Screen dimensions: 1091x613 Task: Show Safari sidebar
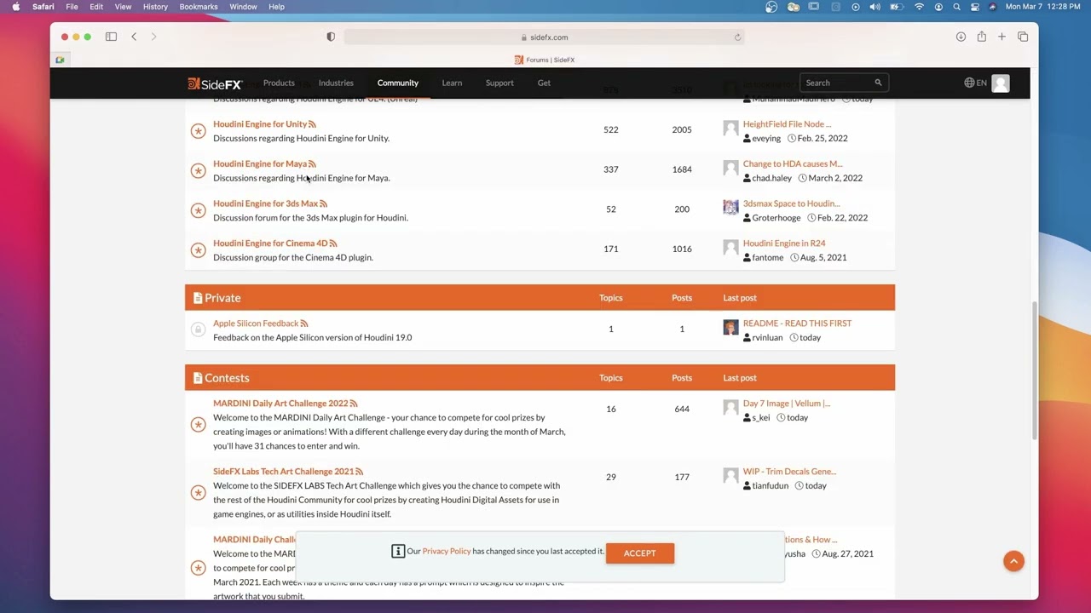(111, 37)
